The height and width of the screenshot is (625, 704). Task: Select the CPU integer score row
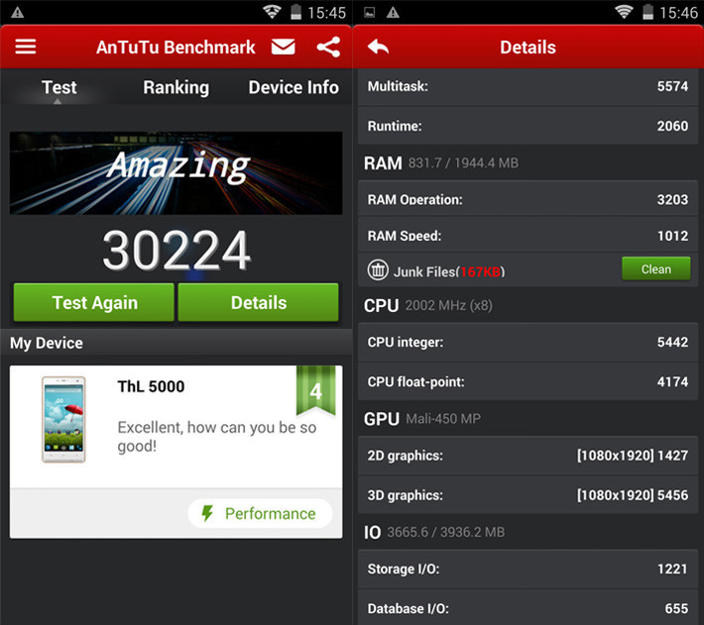[527, 342]
